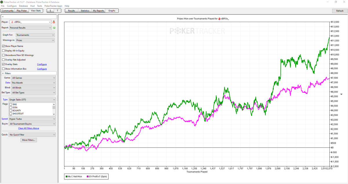Open Bet Type dropdown
This screenshot has height=184, width=348.
tap(33, 93)
